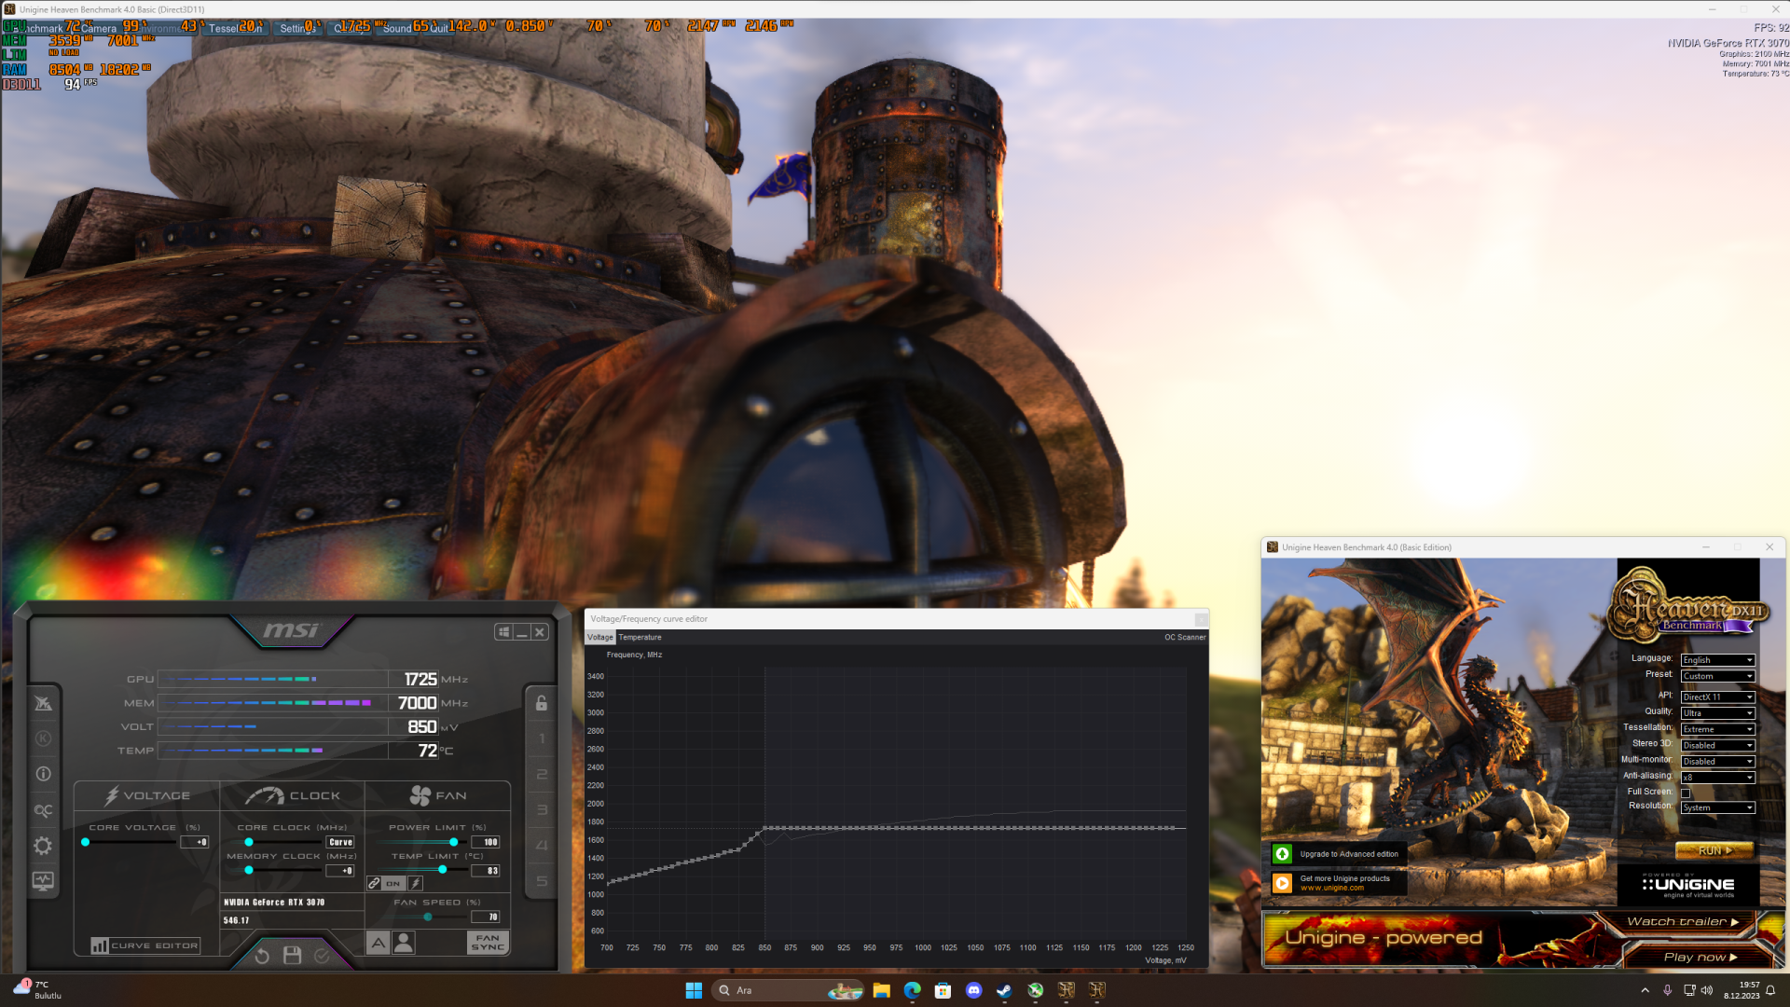The width and height of the screenshot is (1790, 1007).
Task: Open the OC Scanner from Afterburner sidebar
Action: 43,810
